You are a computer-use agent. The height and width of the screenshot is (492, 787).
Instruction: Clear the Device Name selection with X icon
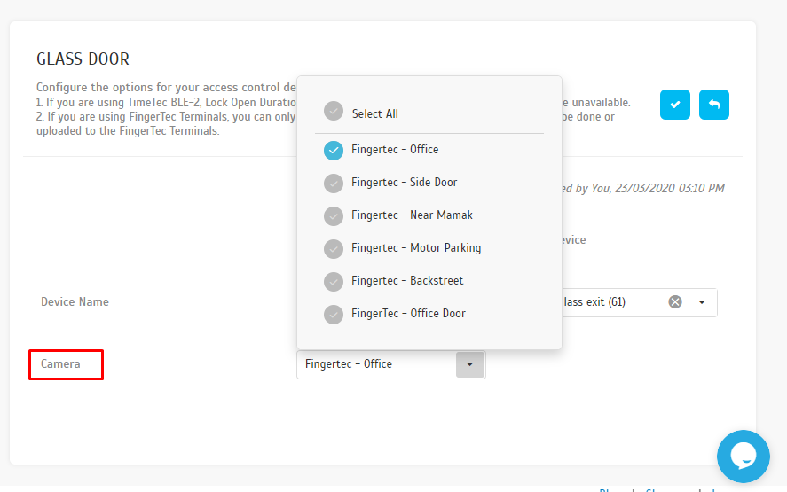coord(675,302)
